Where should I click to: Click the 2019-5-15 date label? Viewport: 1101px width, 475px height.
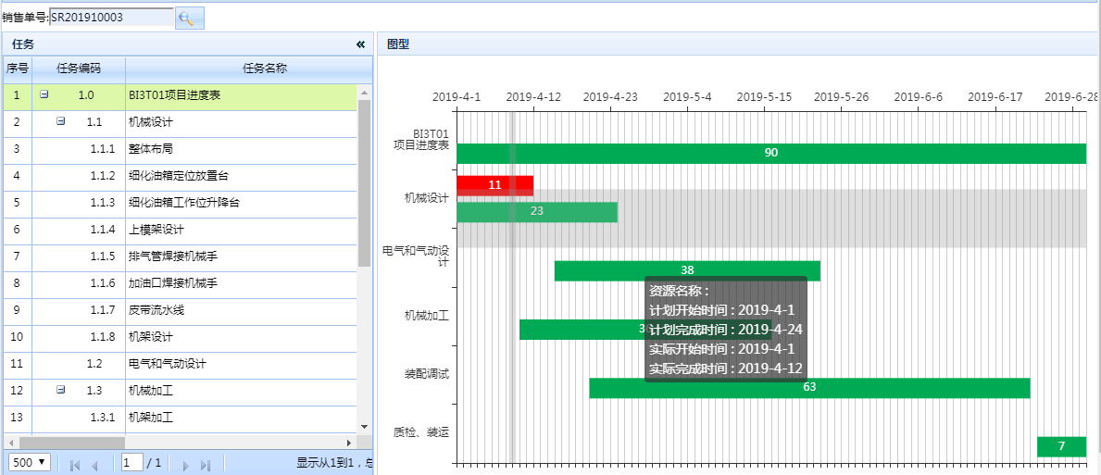point(765,97)
